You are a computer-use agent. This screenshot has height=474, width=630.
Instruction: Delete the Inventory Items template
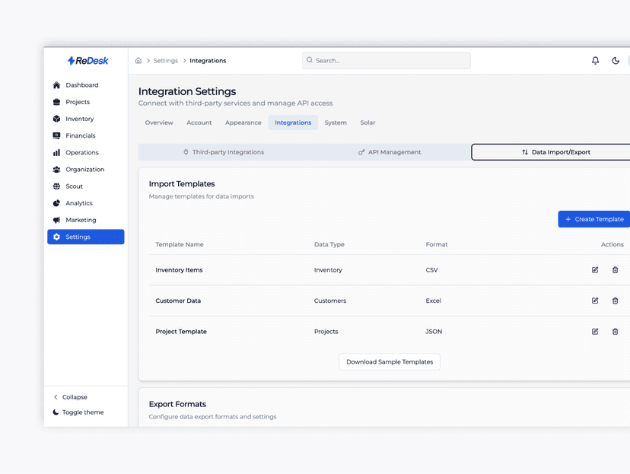click(x=615, y=270)
